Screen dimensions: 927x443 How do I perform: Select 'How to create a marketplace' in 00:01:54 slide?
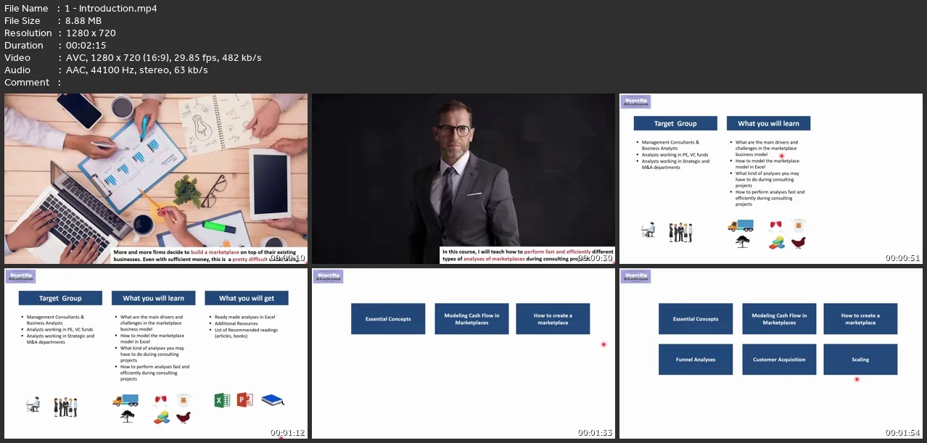(860, 319)
